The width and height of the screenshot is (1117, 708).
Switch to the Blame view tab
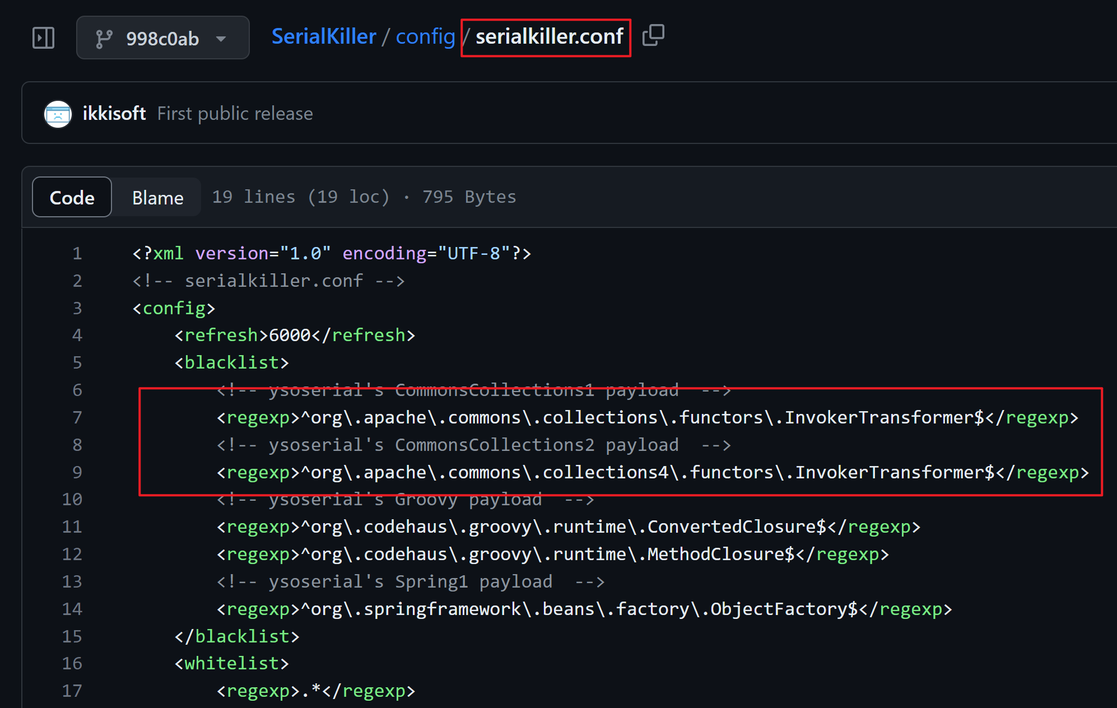(x=157, y=197)
